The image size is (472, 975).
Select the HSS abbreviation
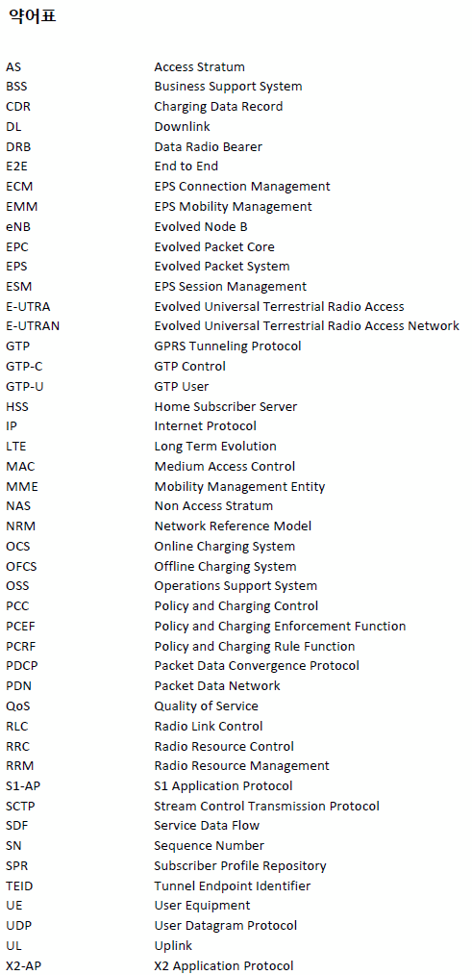pyautogui.click(x=16, y=407)
